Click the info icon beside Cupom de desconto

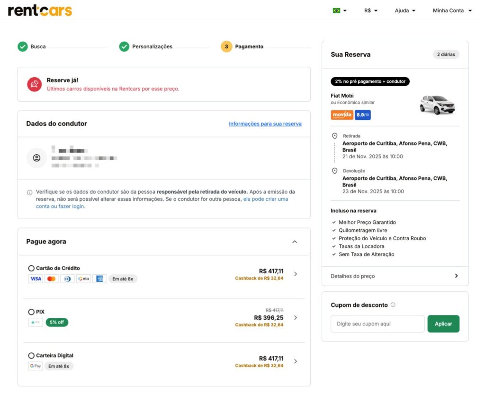click(x=393, y=305)
